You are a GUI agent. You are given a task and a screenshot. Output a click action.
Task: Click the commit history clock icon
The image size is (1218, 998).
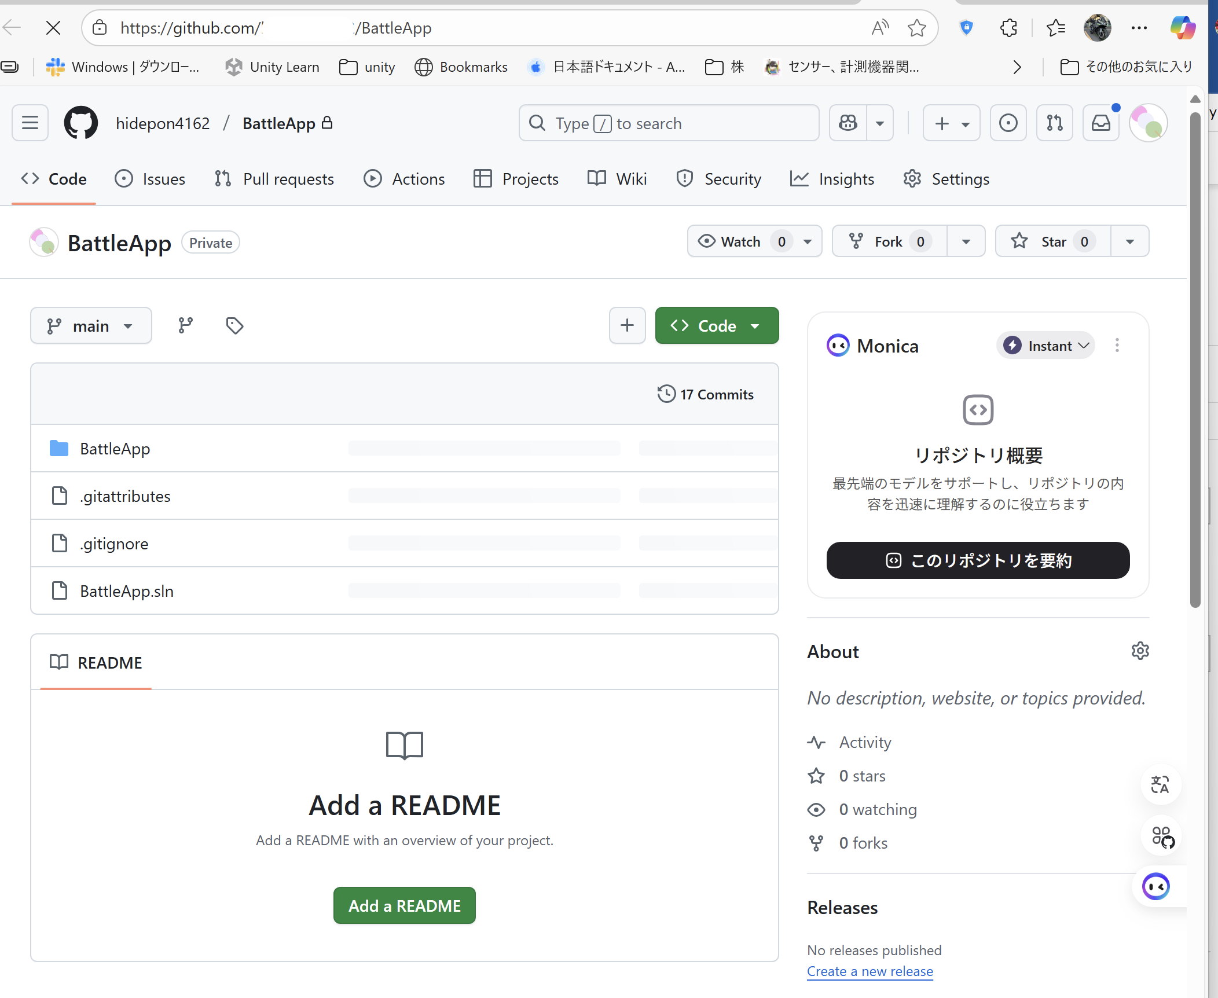point(666,394)
